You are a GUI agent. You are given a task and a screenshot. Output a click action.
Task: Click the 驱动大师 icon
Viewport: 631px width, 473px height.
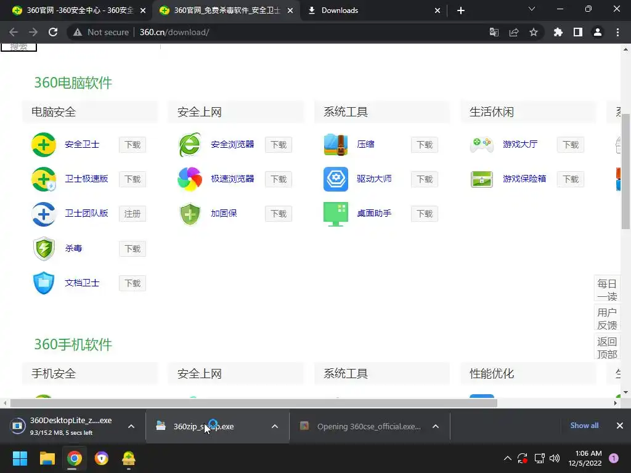pyautogui.click(x=336, y=179)
